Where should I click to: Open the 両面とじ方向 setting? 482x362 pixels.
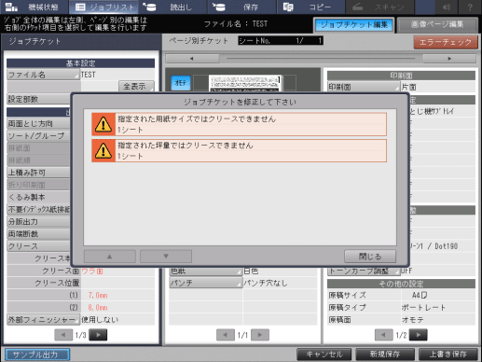click(39, 124)
